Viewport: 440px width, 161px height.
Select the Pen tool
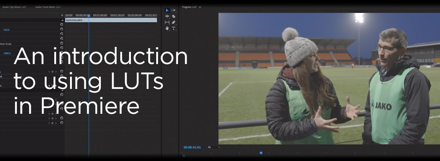click(x=173, y=22)
